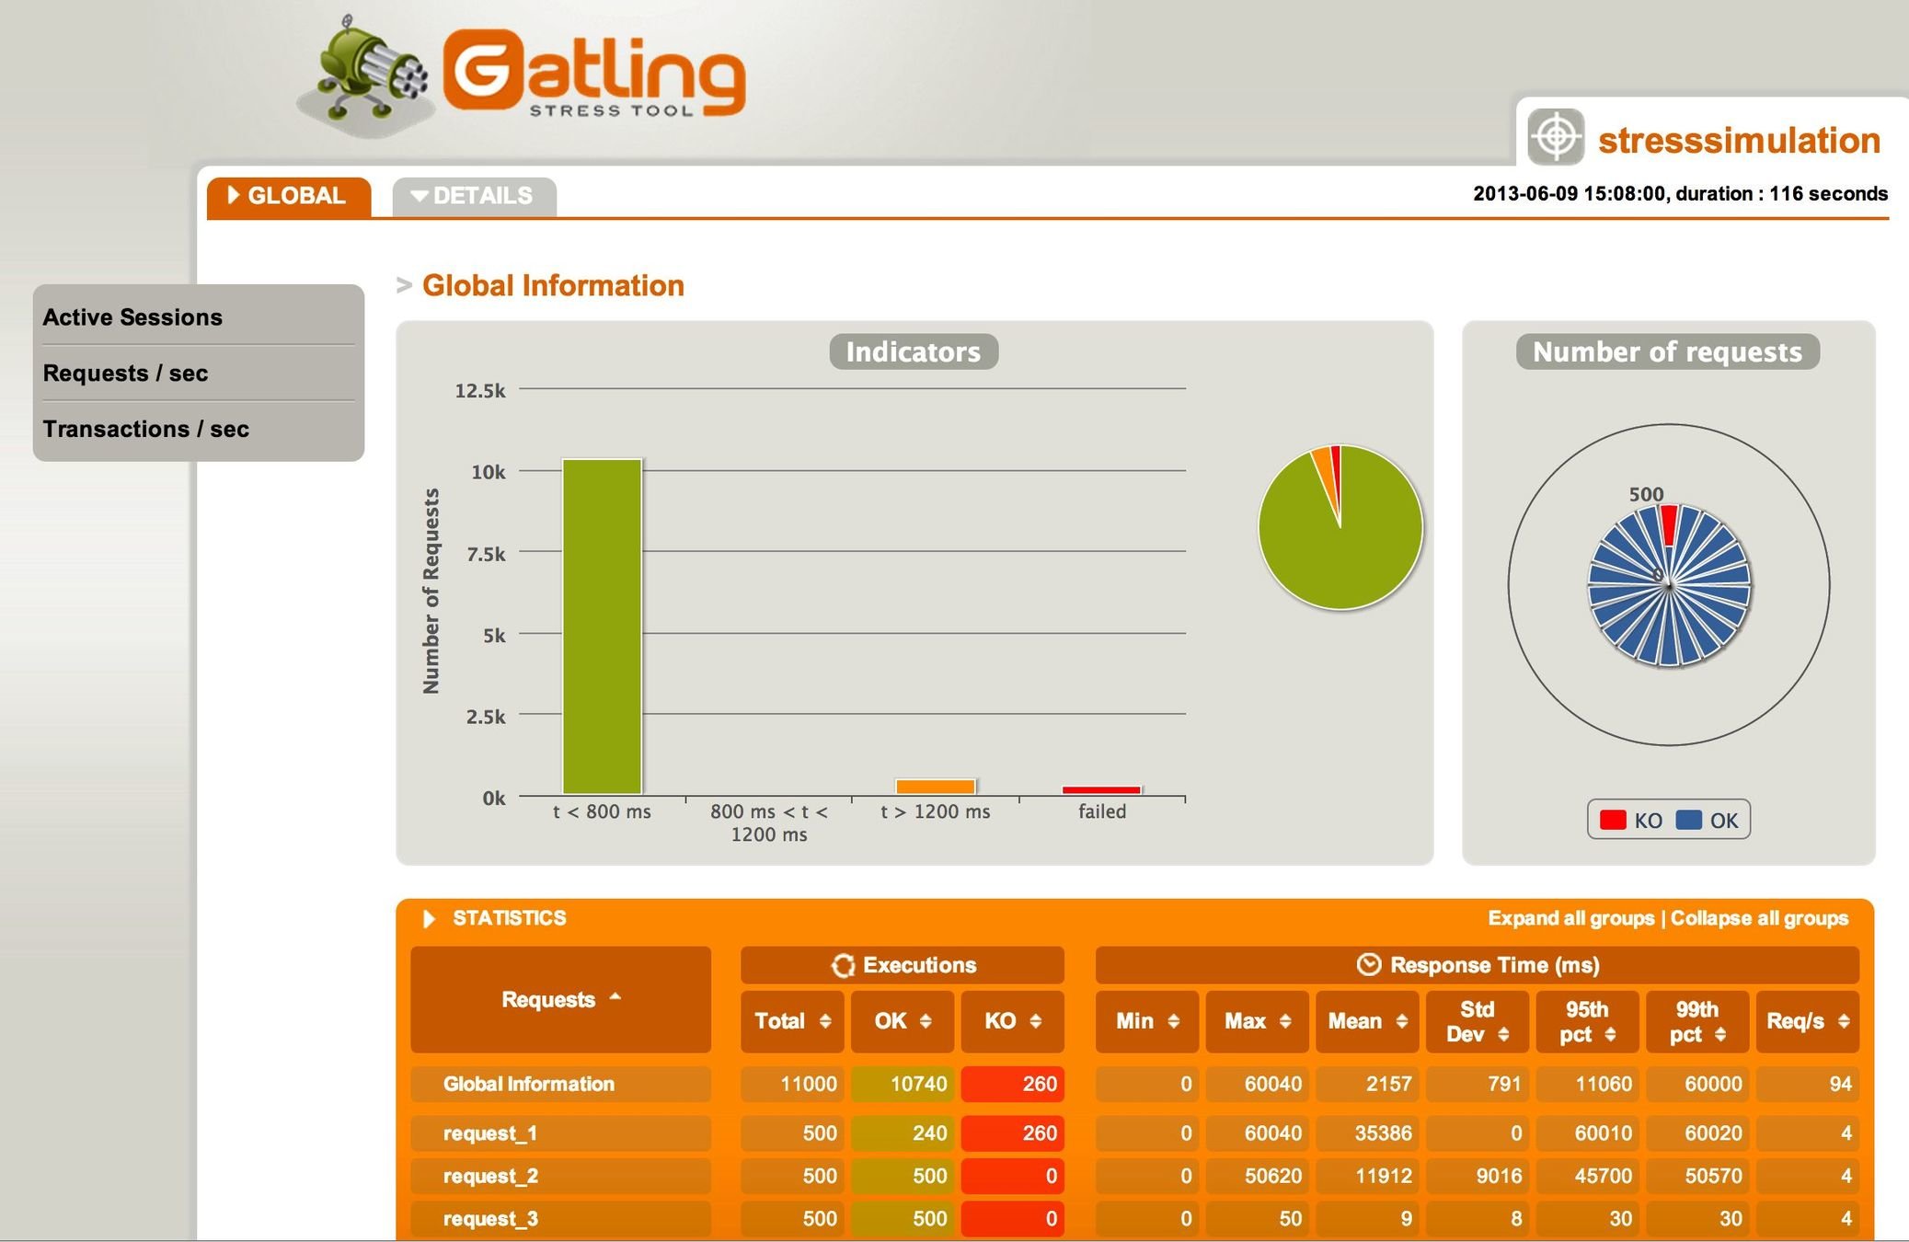Screen dimensions: 1909x1242
Task: Click the red KO slice in requests pie
Action: (x=1669, y=526)
